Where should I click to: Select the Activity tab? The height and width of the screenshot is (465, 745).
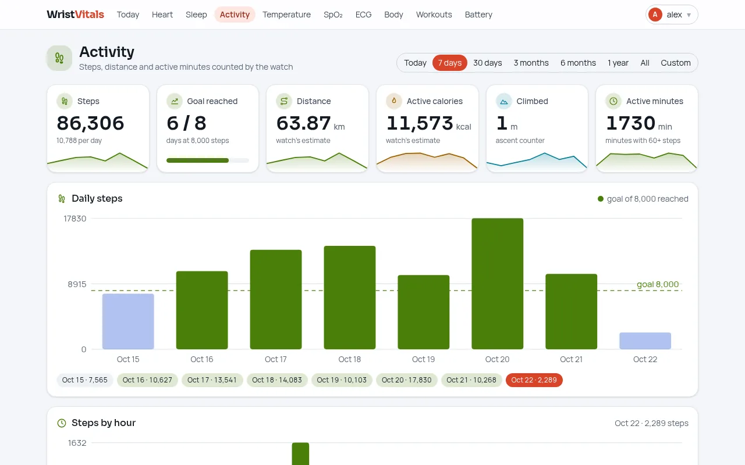click(x=235, y=15)
